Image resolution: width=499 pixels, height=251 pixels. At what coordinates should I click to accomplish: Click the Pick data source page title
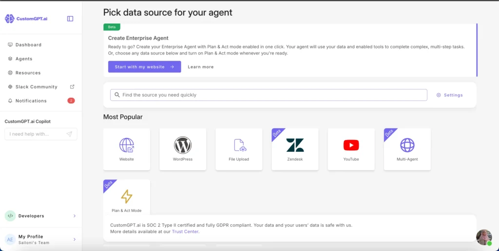[168, 12]
